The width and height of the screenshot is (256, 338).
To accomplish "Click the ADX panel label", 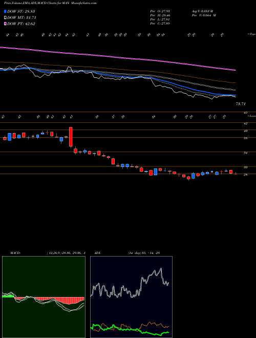I will pos(98,253).
